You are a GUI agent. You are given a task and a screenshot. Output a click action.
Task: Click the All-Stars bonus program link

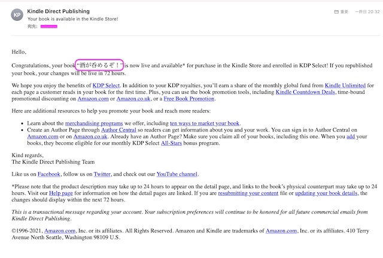click(172, 143)
